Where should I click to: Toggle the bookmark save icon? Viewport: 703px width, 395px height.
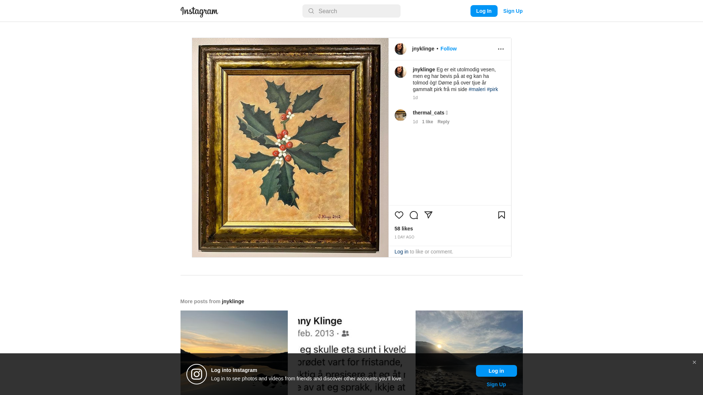point(502,215)
